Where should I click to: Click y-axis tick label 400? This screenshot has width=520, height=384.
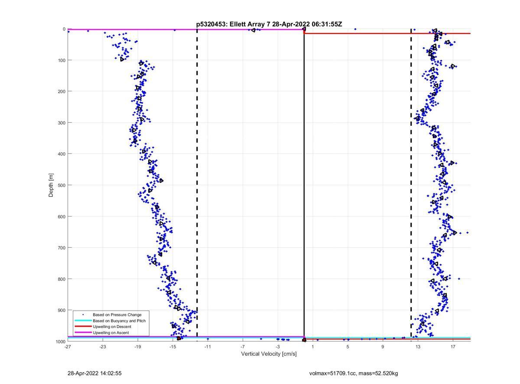(x=61, y=154)
